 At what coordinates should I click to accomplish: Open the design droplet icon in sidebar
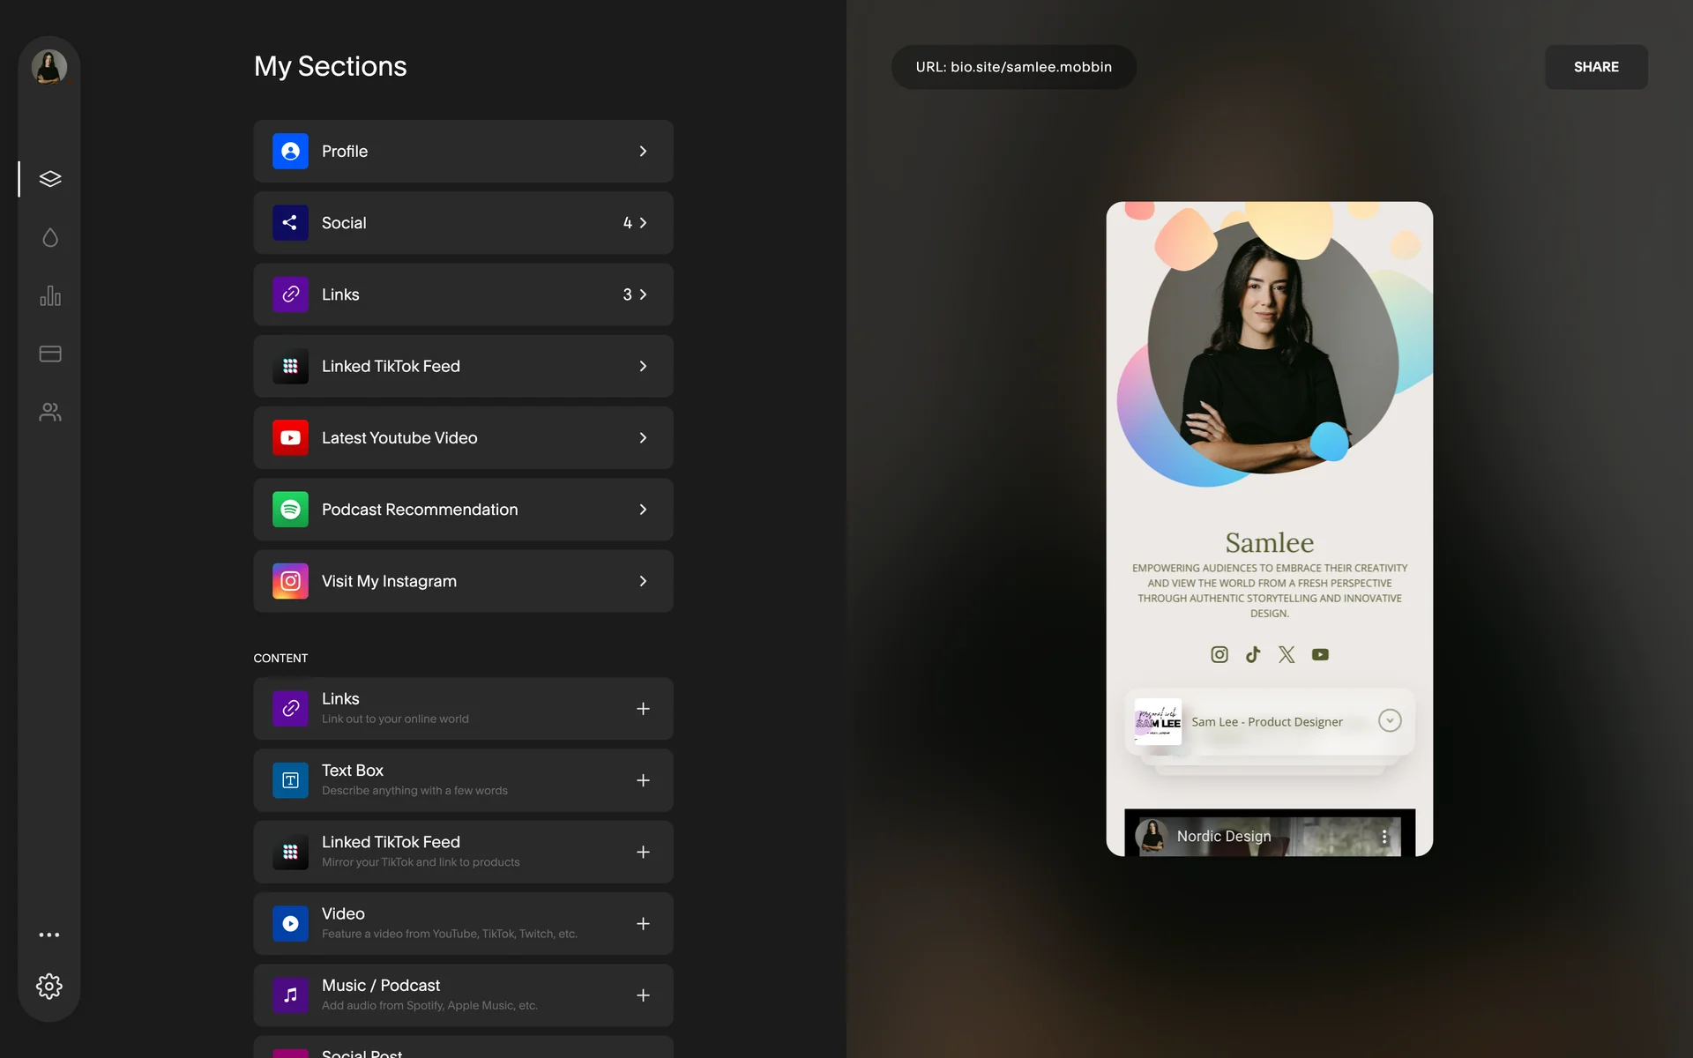[50, 237]
